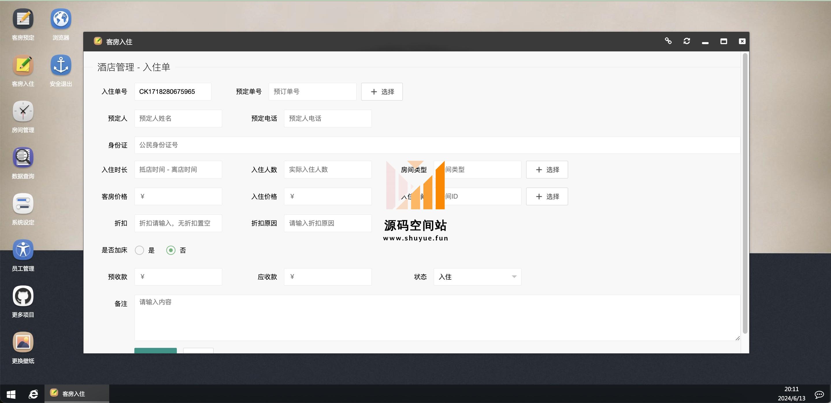831x403 pixels.
Task: Click the link icon in window title bar
Action: click(x=668, y=41)
